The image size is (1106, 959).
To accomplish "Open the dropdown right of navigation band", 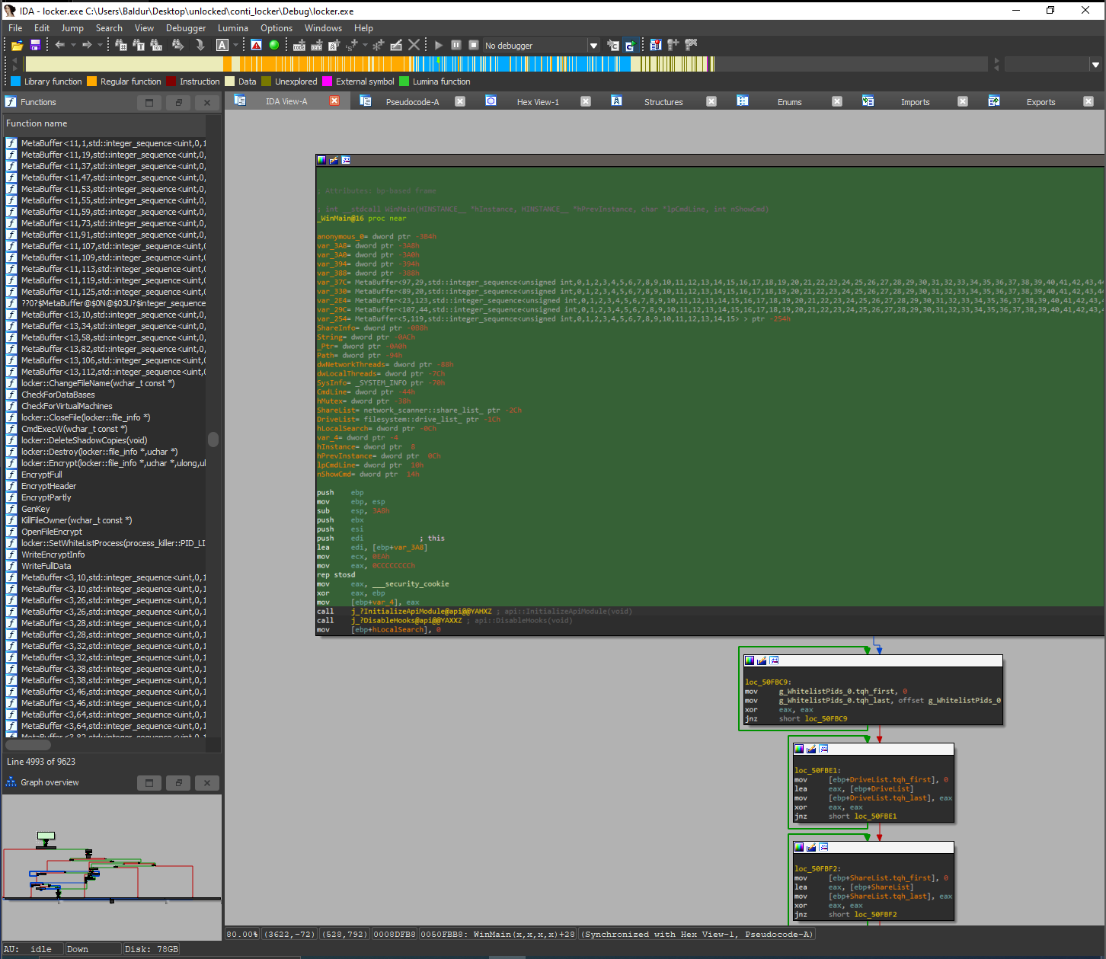I will [1095, 65].
